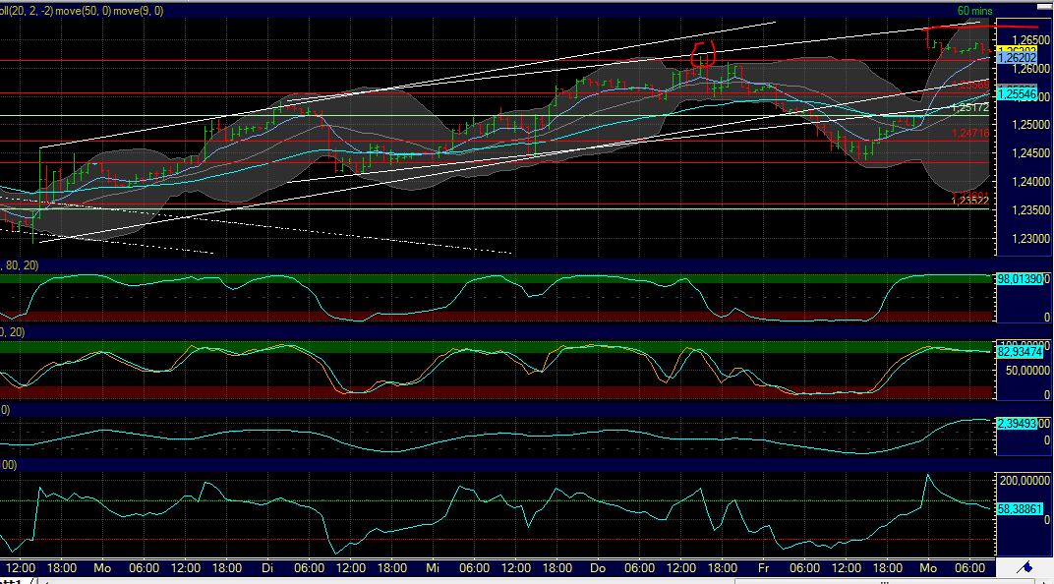Click the green "60 mins" timeframe label

974,11
